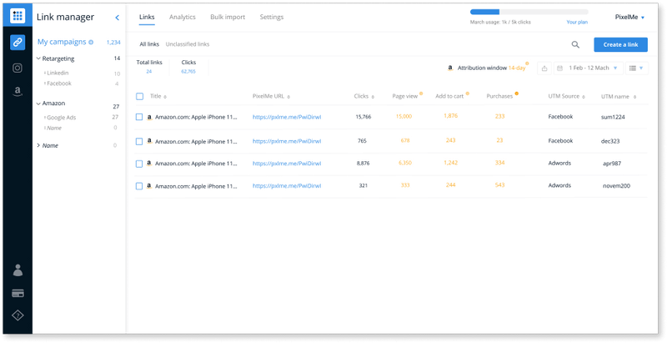Open the list view options dropdown
The width and height of the screenshot is (667, 343).
point(637,68)
